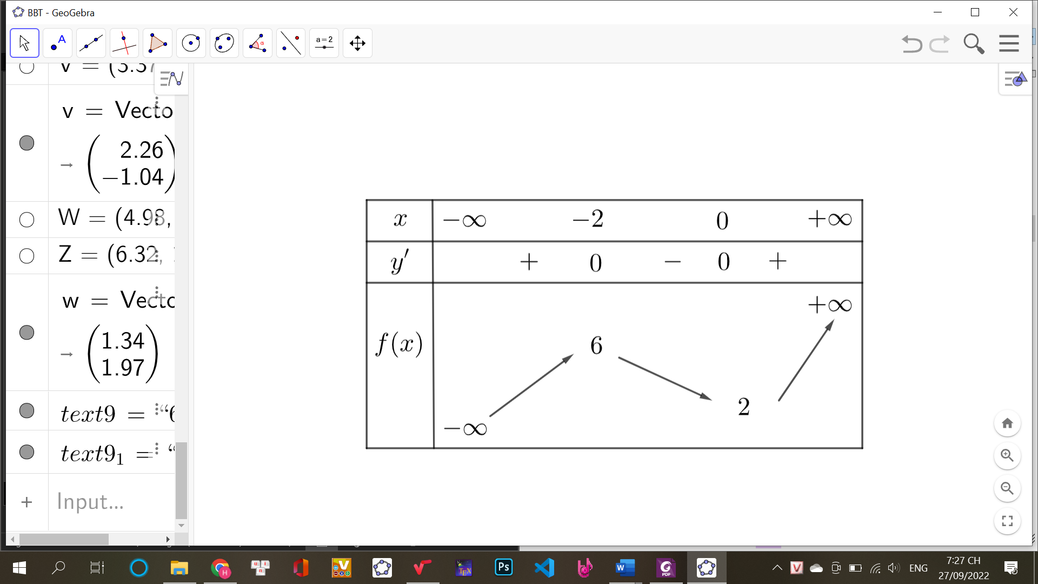Image resolution: width=1038 pixels, height=584 pixels.
Task: Select the Angle tool
Action: pos(257,43)
